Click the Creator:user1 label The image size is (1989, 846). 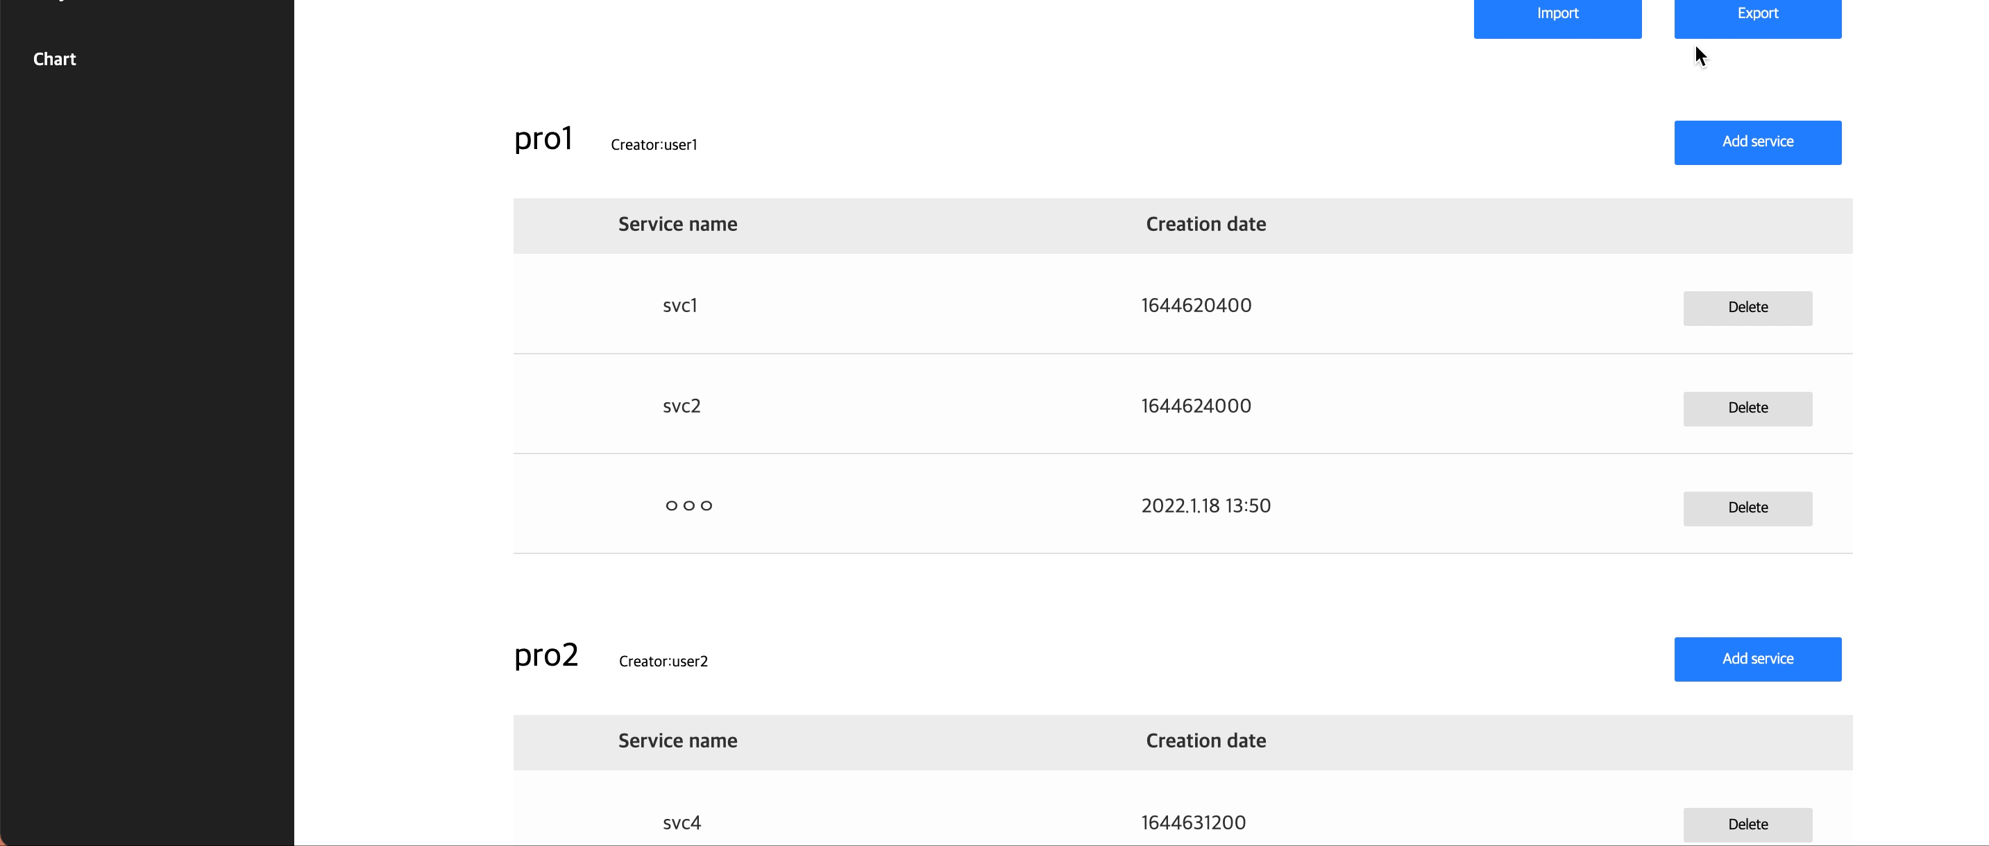point(653,144)
